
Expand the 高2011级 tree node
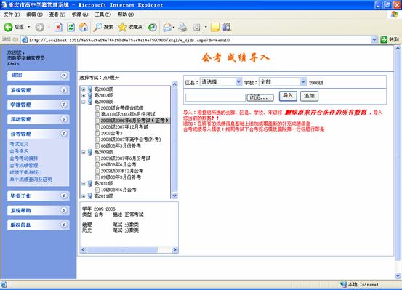pyautogui.click(x=84, y=196)
